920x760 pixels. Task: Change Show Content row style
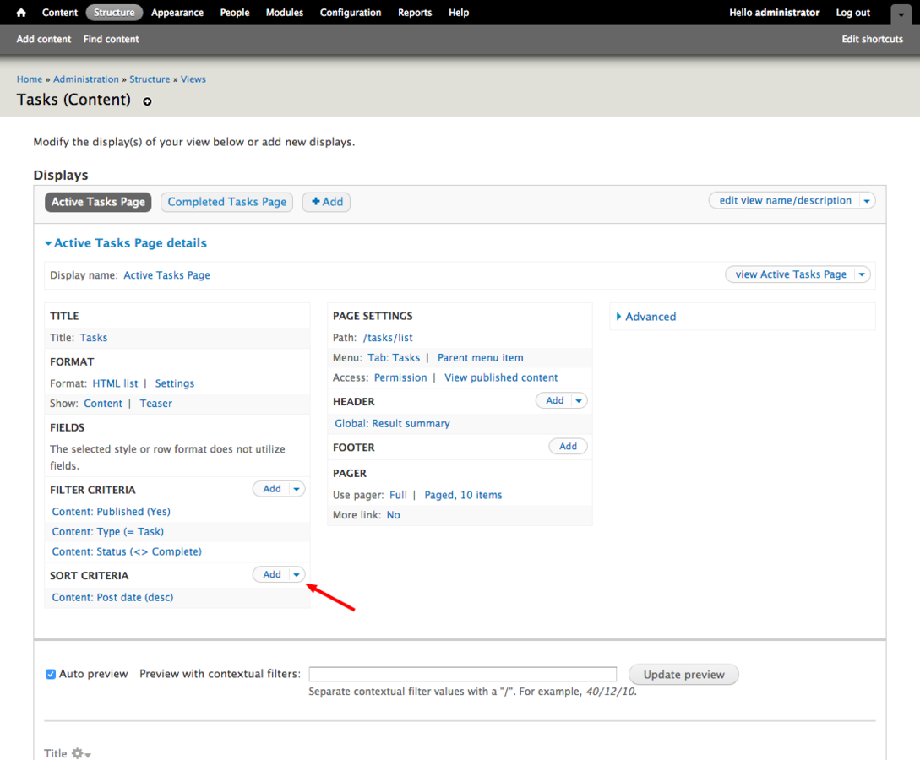click(x=103, y=404)
